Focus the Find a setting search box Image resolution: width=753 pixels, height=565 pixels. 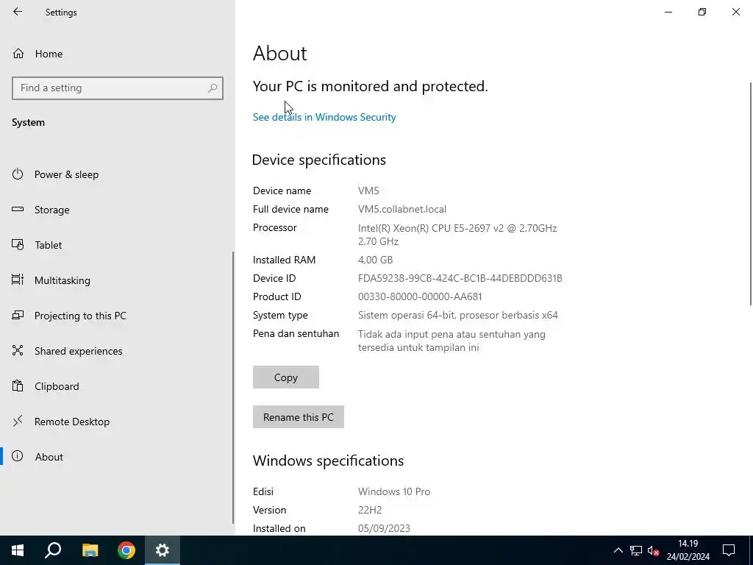[x=118, y=88]
